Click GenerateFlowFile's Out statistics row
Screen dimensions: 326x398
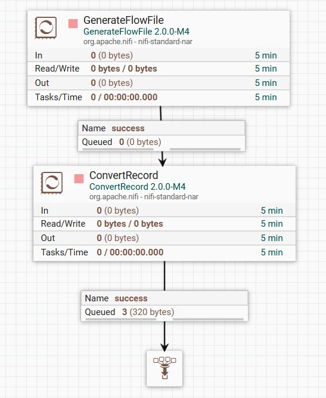click(x=159, y=83)
